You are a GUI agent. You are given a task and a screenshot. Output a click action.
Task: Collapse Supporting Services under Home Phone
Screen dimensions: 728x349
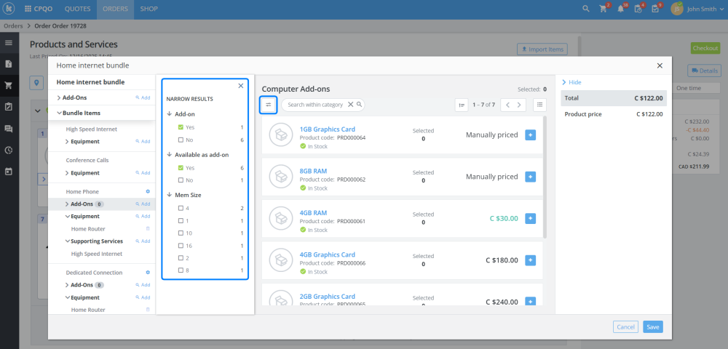(67, 241)
